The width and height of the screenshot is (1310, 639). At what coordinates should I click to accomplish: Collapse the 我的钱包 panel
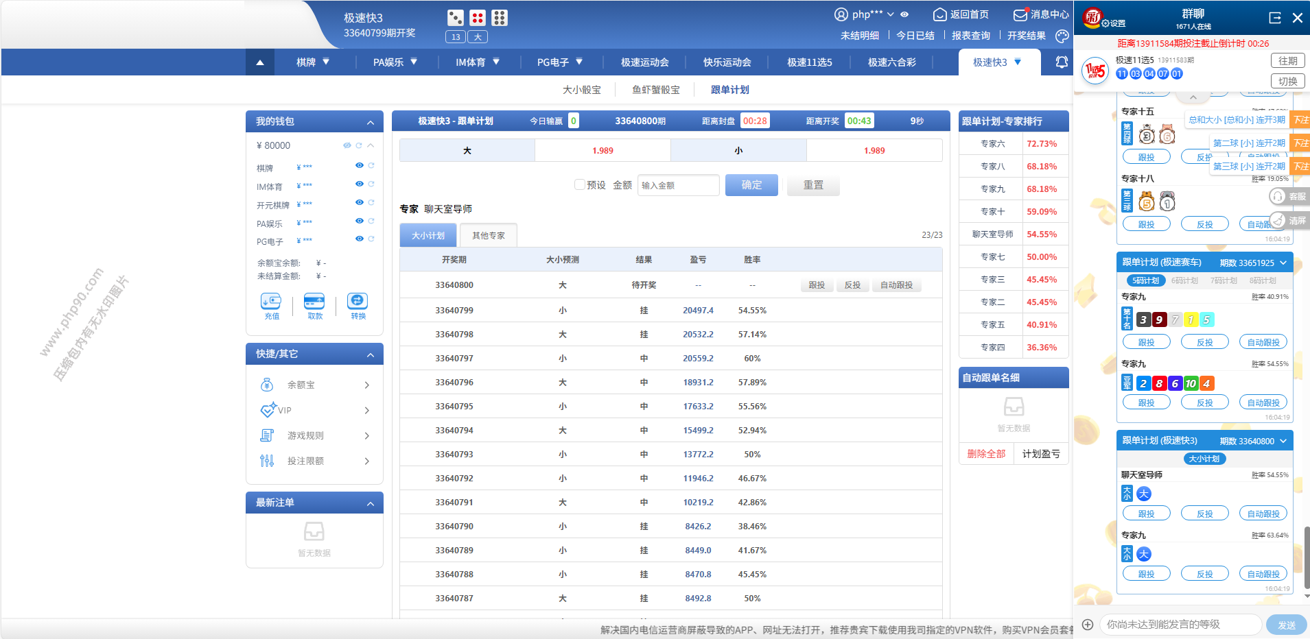coord(371,122)
